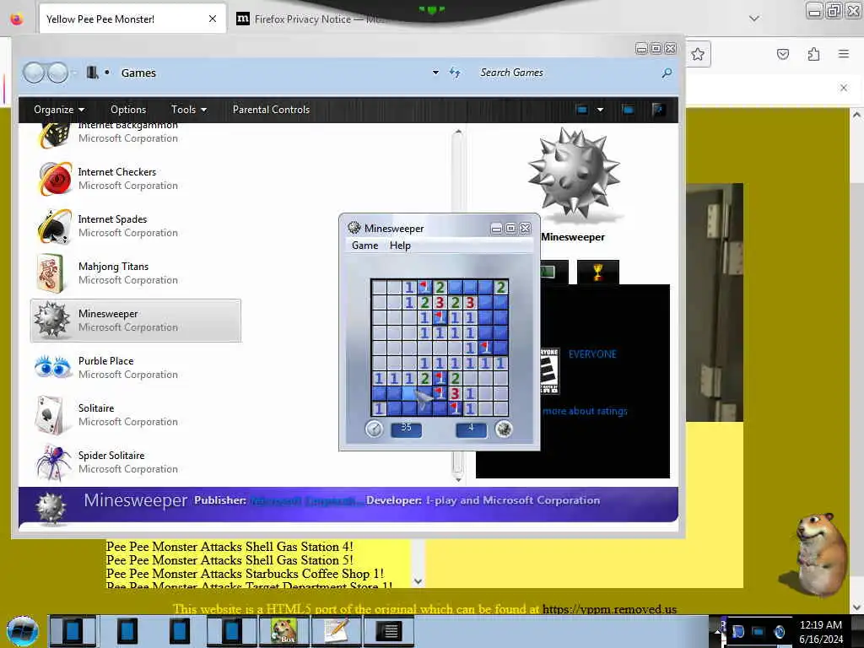Toggle the preview pane toolbar icon
This screenshot has width=864, height=648.
(628, 110)
